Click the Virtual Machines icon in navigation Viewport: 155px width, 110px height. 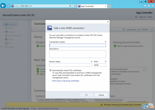click(6, 35)
